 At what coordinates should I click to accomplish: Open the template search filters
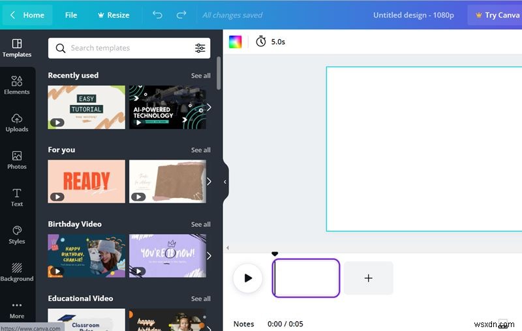[200, 48]
